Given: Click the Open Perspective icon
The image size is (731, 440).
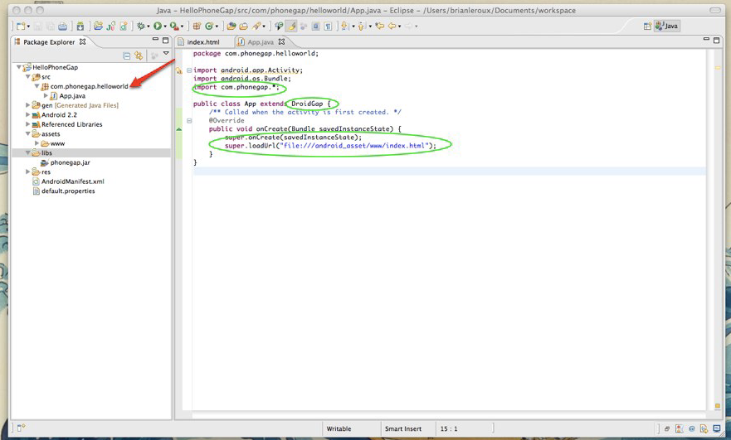Looking at the screenshot, I should point(647,26).
